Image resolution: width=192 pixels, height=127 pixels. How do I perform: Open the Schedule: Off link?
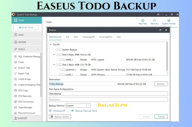point(59,111)
